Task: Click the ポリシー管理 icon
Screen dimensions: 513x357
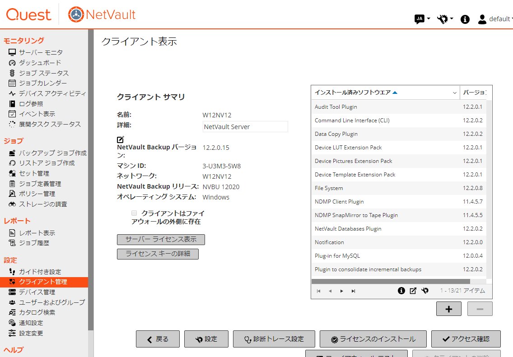Action: coord(12,194)
